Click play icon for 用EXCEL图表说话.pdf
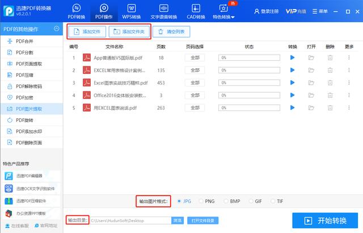The width and height of the screenshot is (363, 233). [x=293, y=107]
